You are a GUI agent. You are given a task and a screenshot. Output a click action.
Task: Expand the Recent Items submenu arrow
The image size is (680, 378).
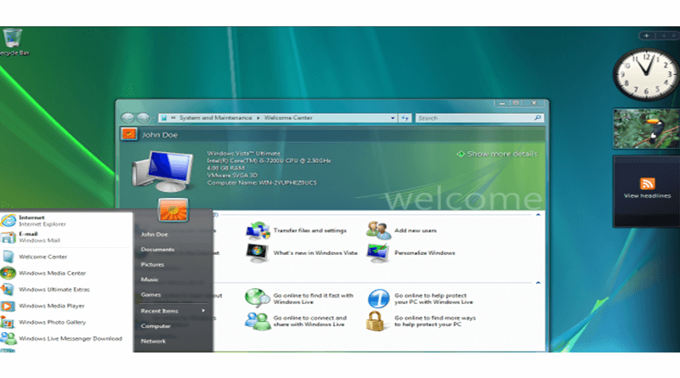point(203,311)
